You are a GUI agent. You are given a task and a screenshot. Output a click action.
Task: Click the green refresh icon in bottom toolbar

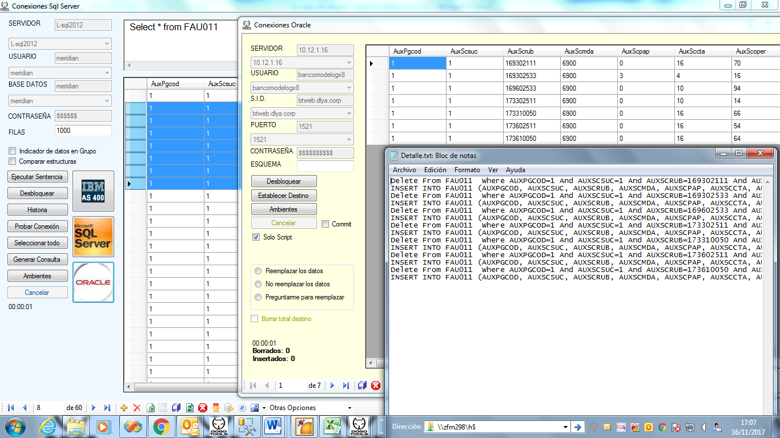coord(190,408)
